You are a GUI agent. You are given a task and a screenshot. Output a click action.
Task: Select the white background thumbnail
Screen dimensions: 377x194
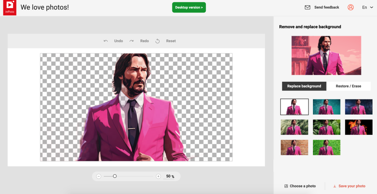pos(294,107)
